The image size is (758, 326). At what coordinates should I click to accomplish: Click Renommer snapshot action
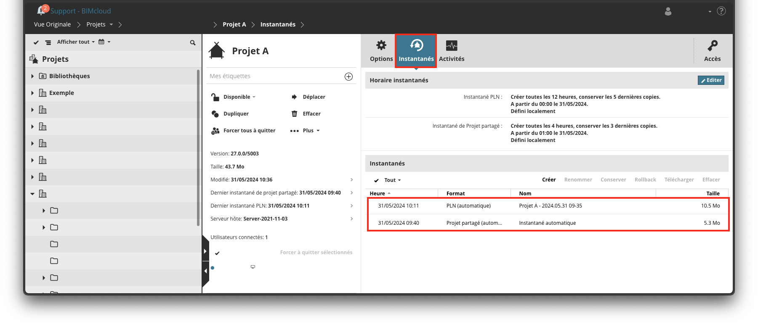click(578, 180)
